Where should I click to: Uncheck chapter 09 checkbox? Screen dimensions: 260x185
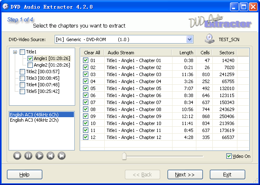85,116
